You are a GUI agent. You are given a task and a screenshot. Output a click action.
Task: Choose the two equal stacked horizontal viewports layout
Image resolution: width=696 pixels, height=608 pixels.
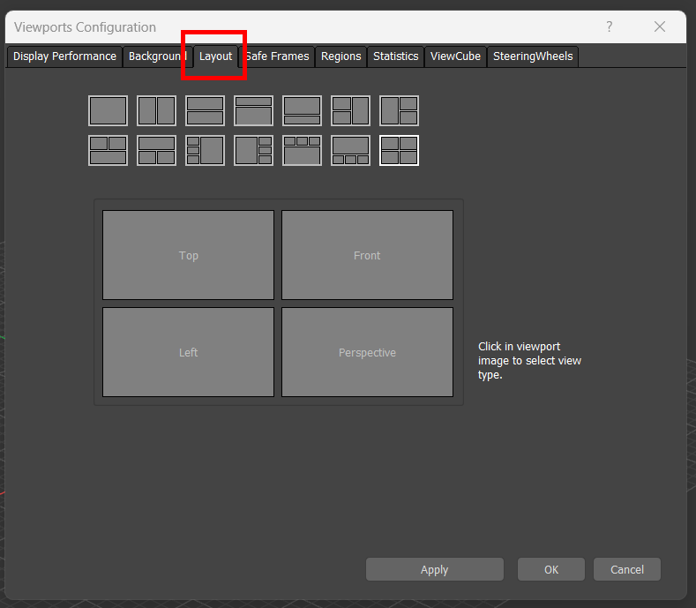pos(205,110)
